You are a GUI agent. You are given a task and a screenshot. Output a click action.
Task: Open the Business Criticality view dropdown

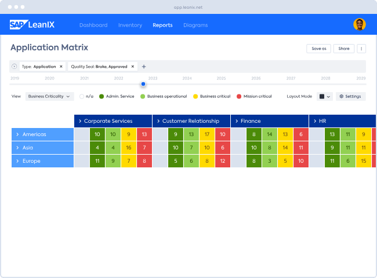[49, 96]
